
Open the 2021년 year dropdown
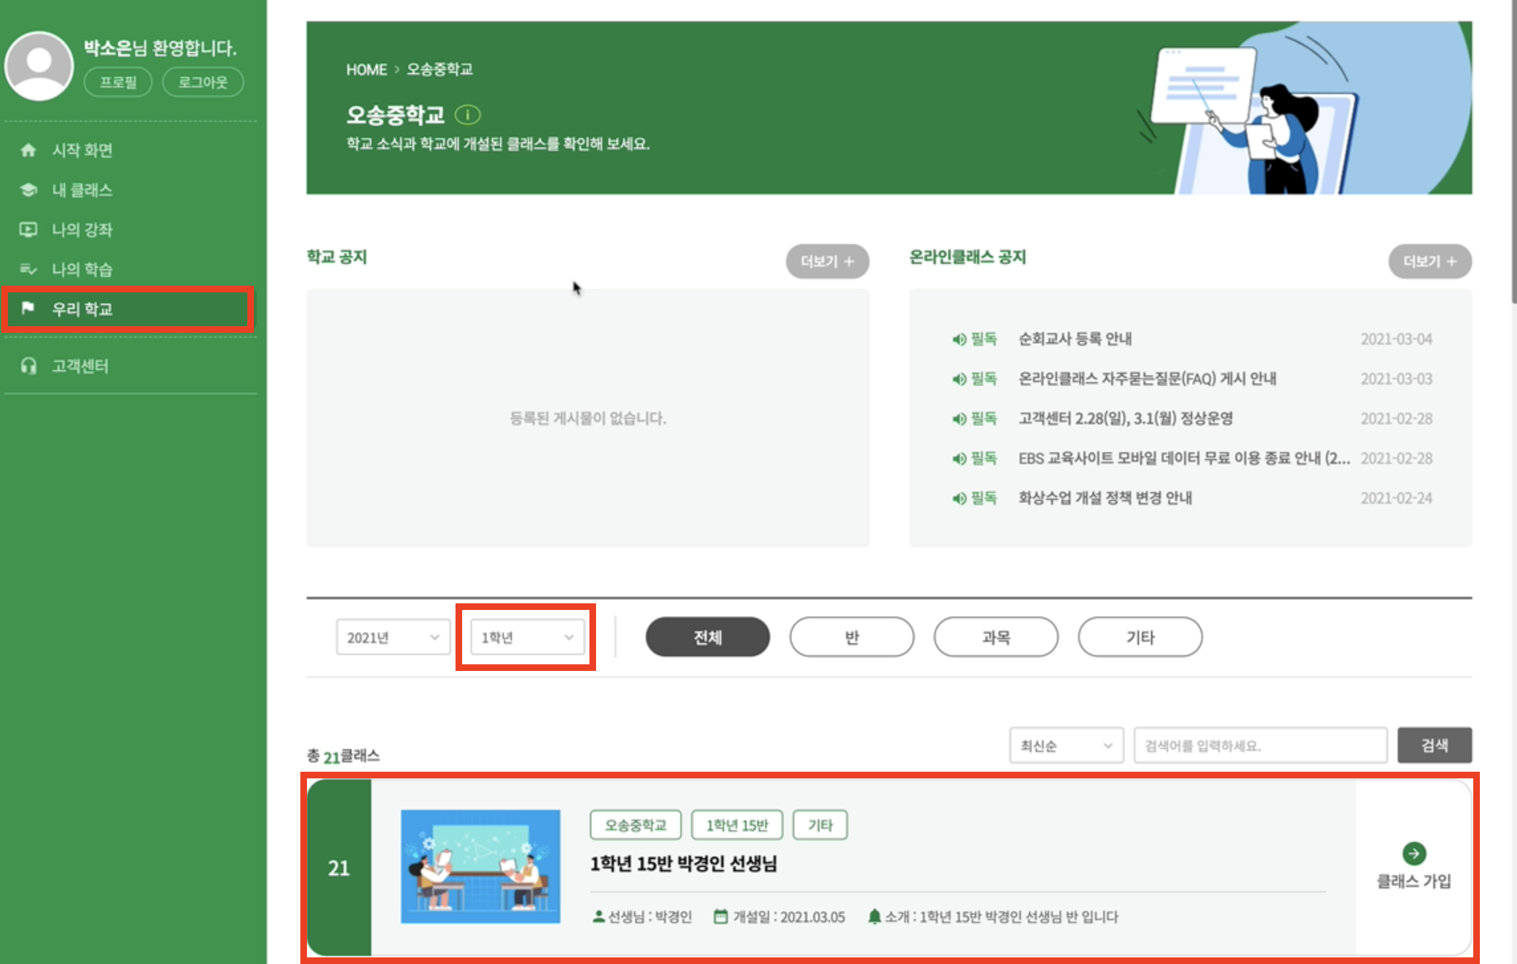(393, 637)
